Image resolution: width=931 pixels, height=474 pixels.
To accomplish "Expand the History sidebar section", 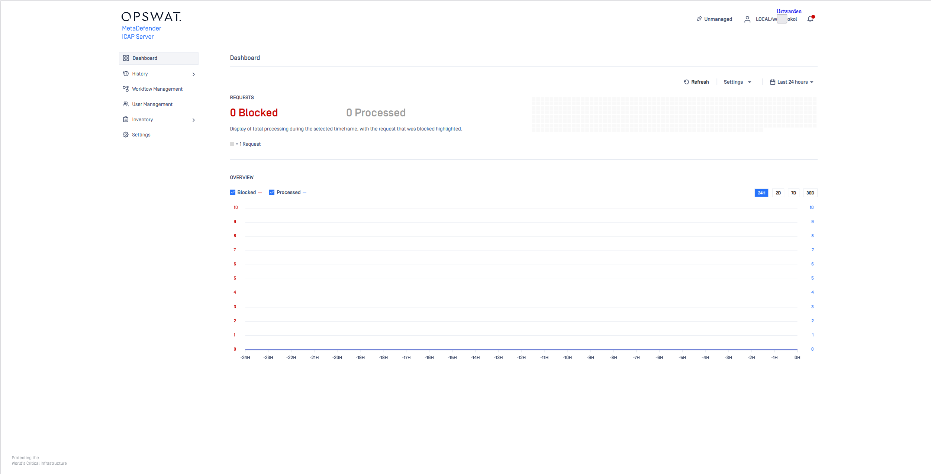I will click(x=194, y=74).
